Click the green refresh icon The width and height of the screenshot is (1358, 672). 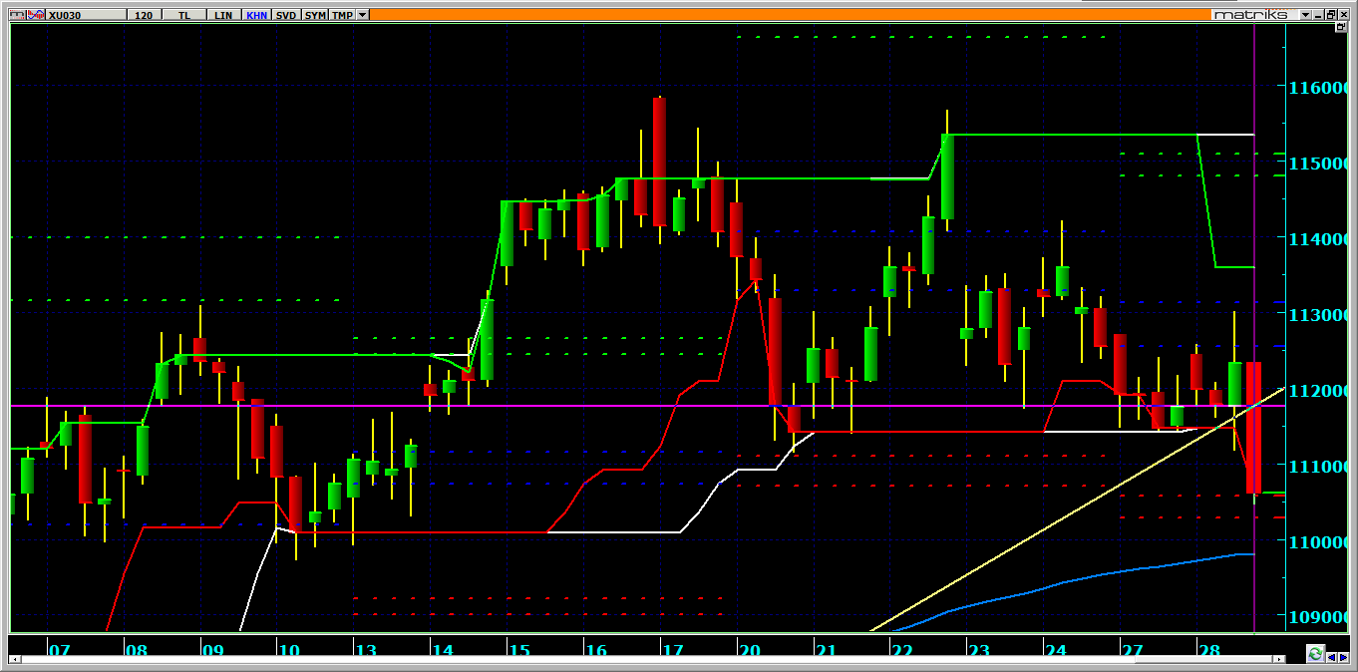pyautogui.click(x=1315, y=654)
